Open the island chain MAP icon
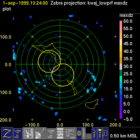140x140 pixels. pos(94,133)
